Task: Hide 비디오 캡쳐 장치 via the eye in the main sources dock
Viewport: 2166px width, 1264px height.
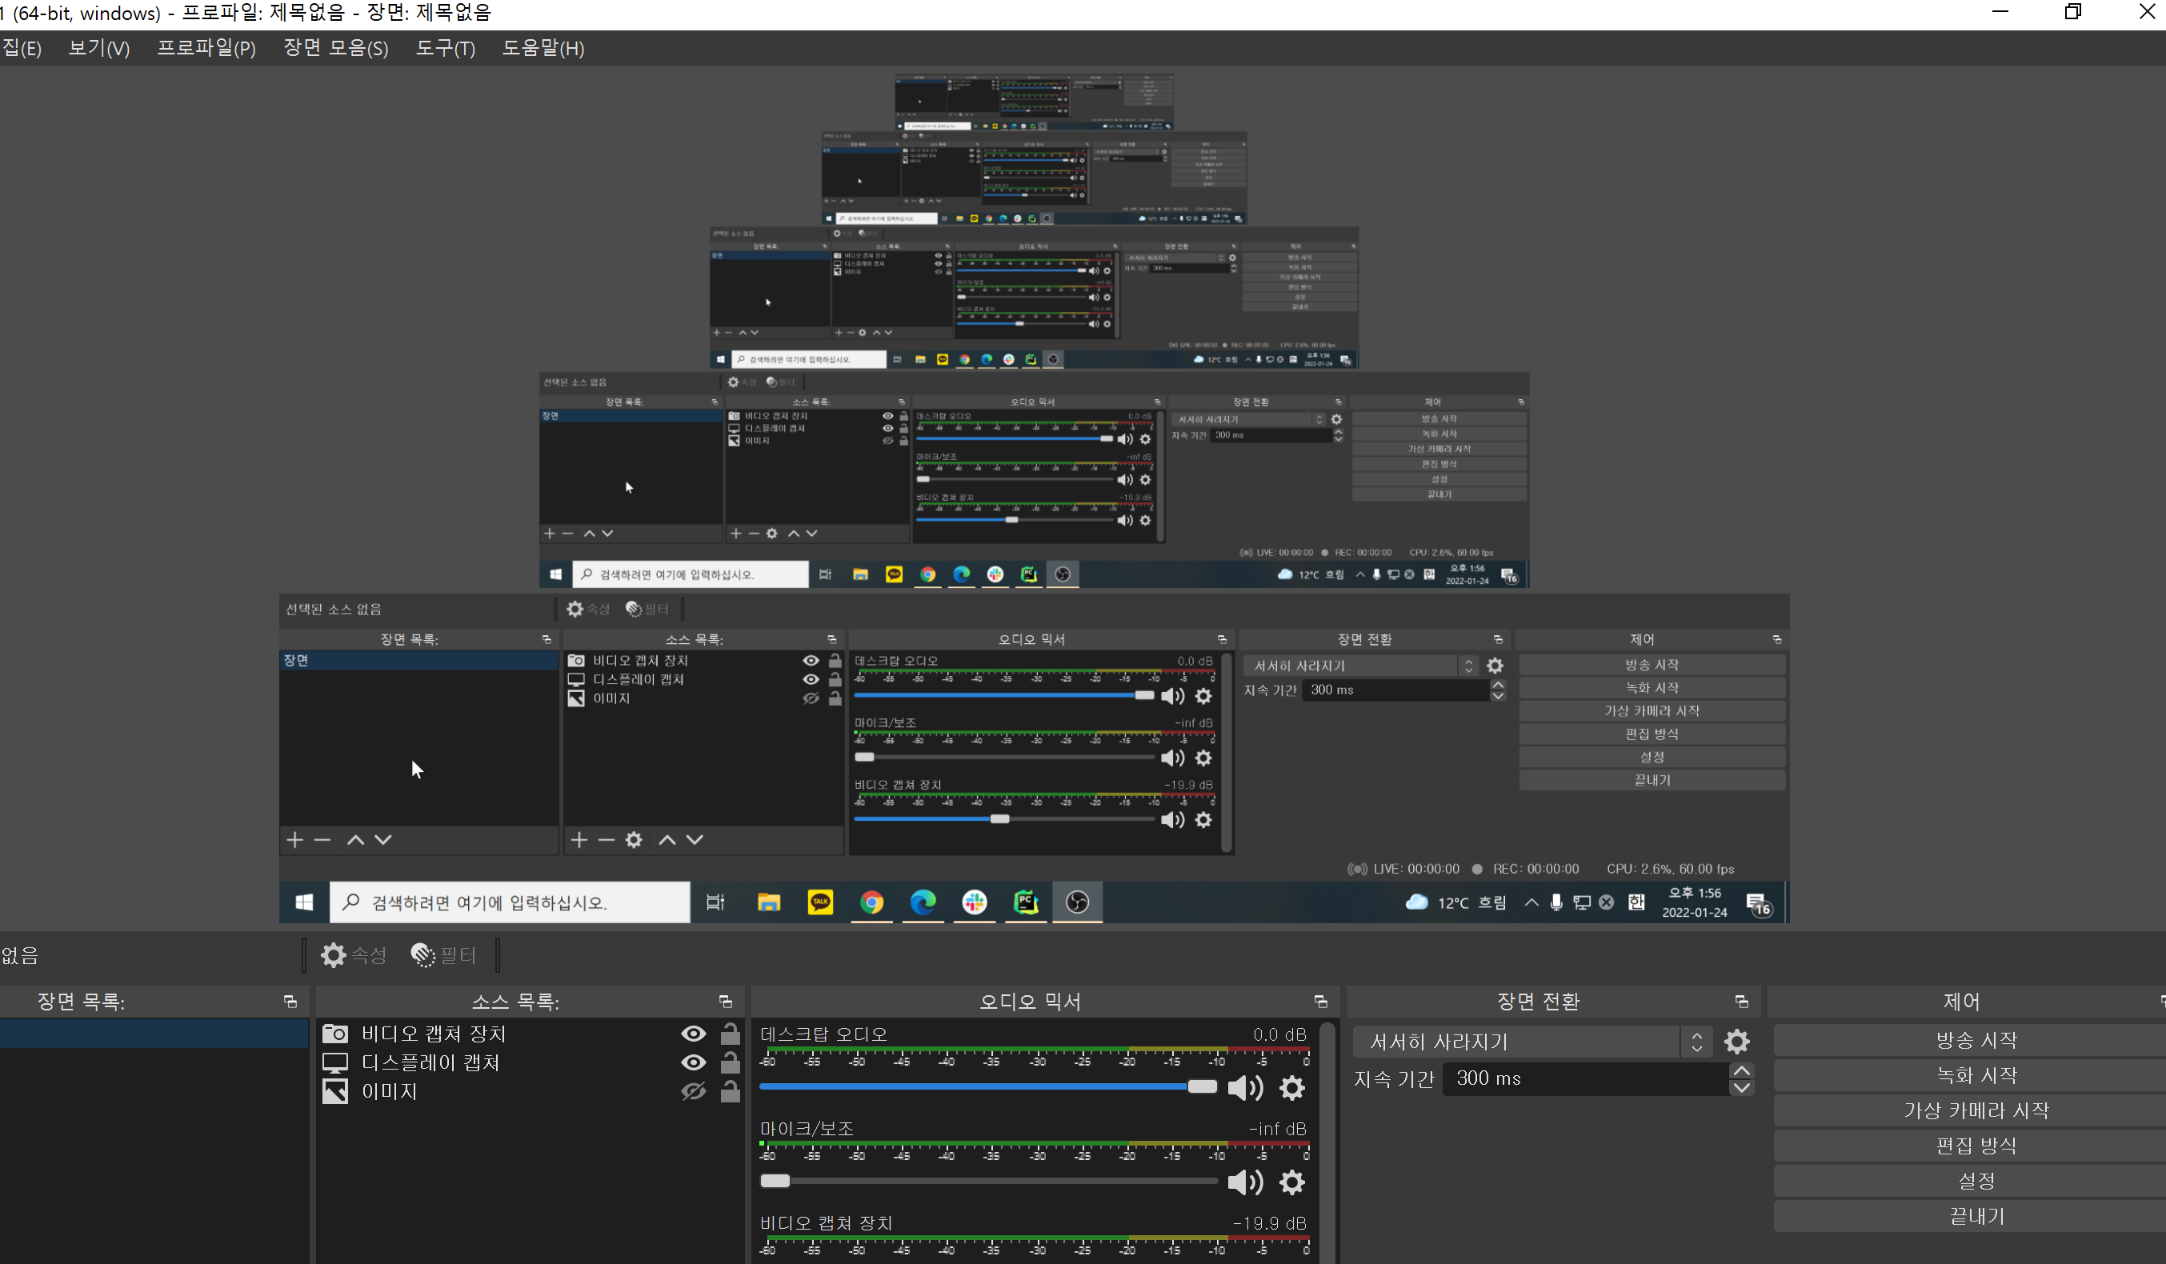Action: click(x=693, y=1034)
